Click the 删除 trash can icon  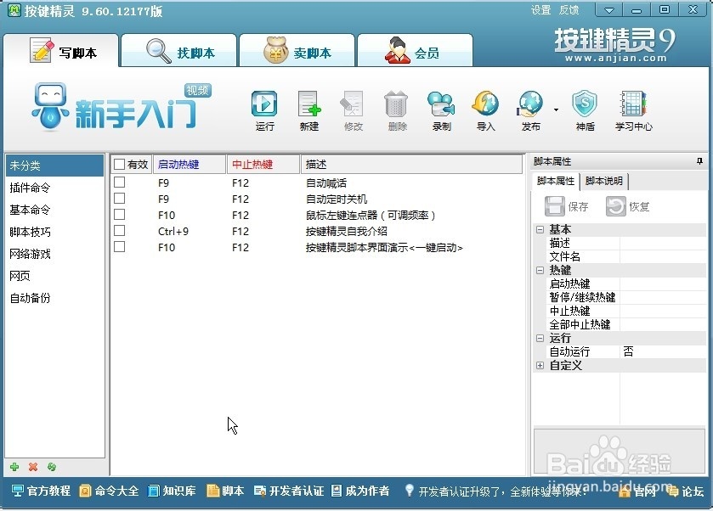[x=397, y=110]
